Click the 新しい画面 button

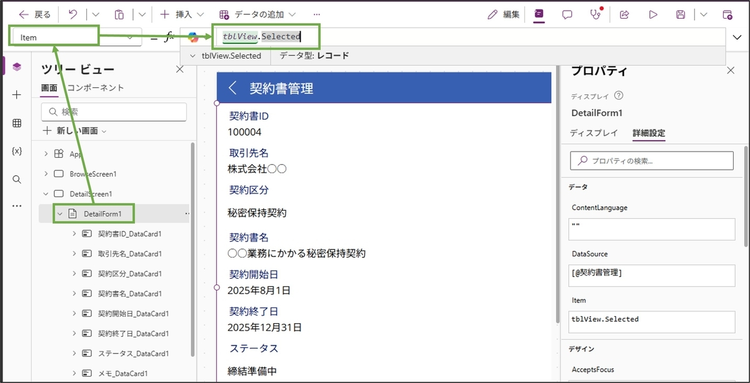pyautogui.click(x=74, y=131)
